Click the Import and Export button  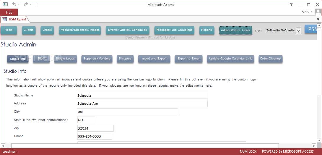(154, 59)
